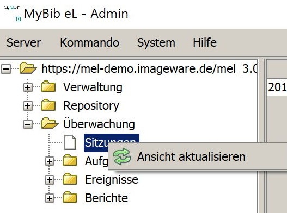Click the Sitzungen document page icon
The height and width of the screenshot is (213, 287).
click(x=70, y=142)
